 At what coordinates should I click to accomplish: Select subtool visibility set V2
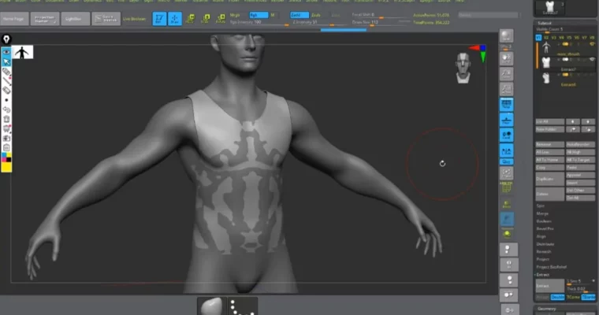(x=546, y=38)
